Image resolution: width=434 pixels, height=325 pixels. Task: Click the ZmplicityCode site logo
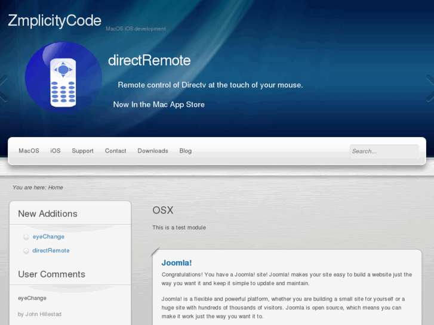54,21
